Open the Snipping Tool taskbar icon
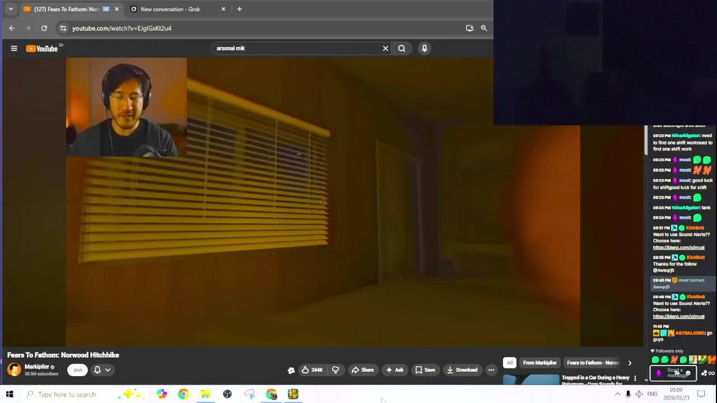Viewport: 717px width, 403px height. [x=249, y=394]
